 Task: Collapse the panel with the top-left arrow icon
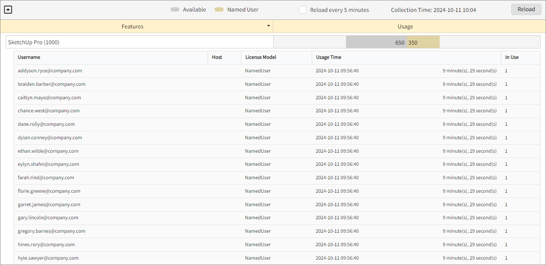8,10
